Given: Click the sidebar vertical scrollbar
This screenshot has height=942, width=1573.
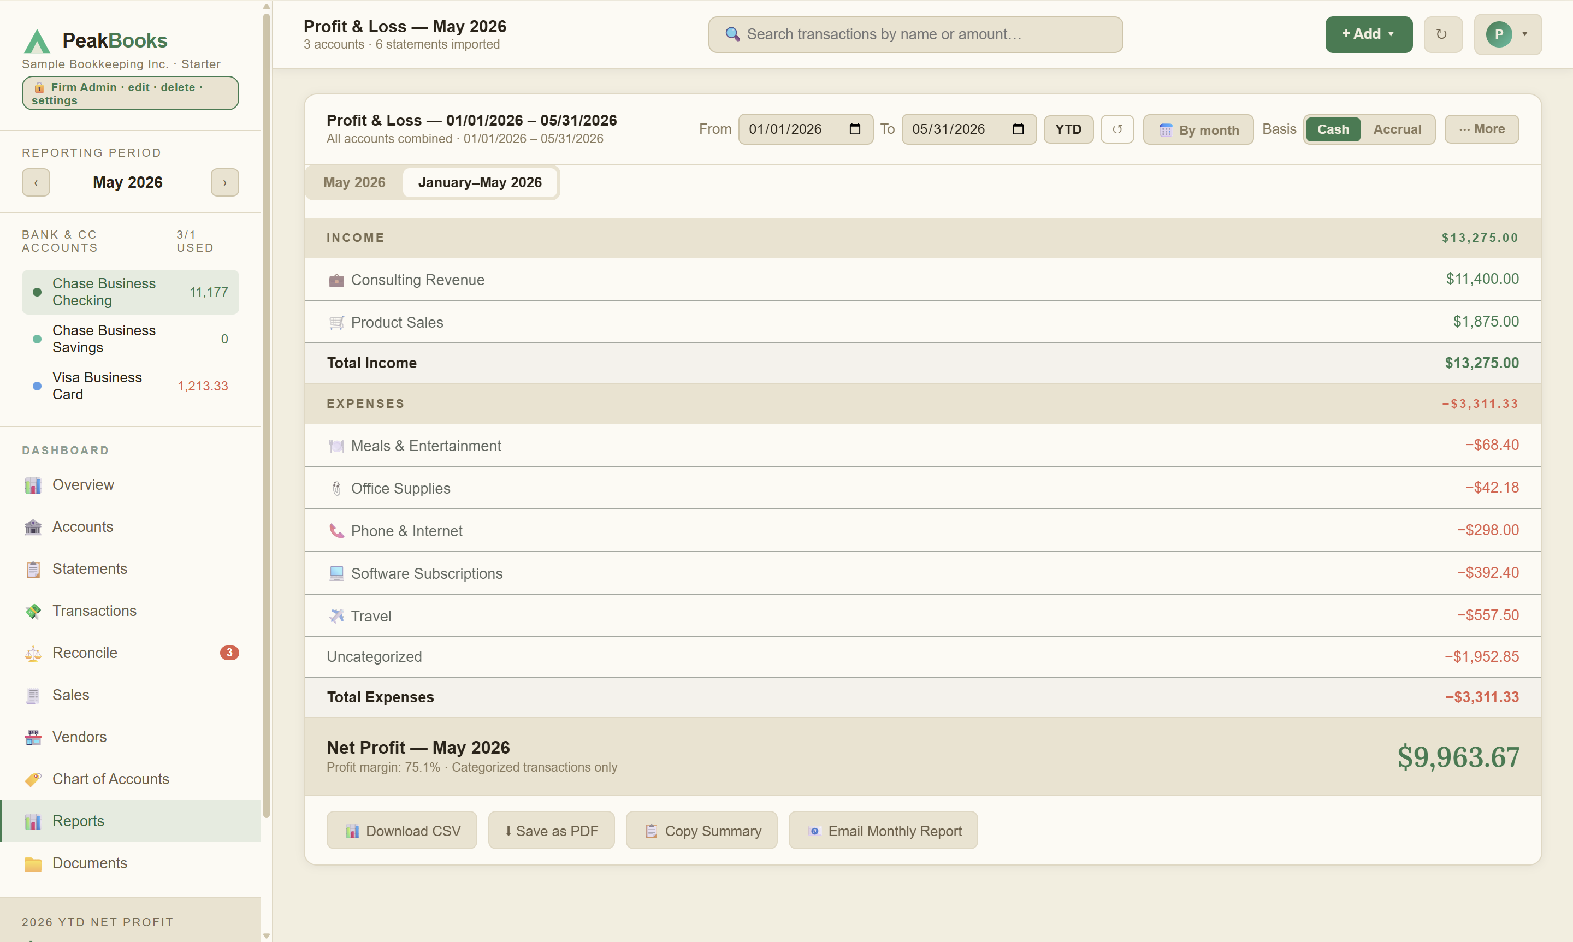Looking at the screenshot, I should tap(267, 416).
